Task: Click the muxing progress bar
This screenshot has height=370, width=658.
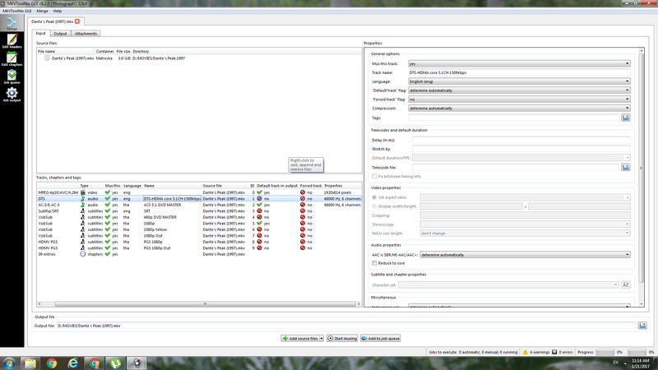Action: pyautogui.click(x=605, y=352)
